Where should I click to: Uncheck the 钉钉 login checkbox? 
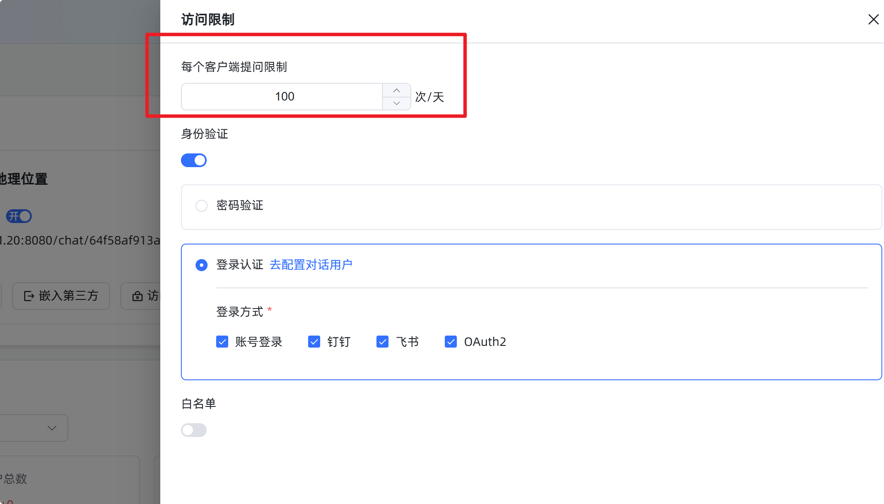[314, 342]
